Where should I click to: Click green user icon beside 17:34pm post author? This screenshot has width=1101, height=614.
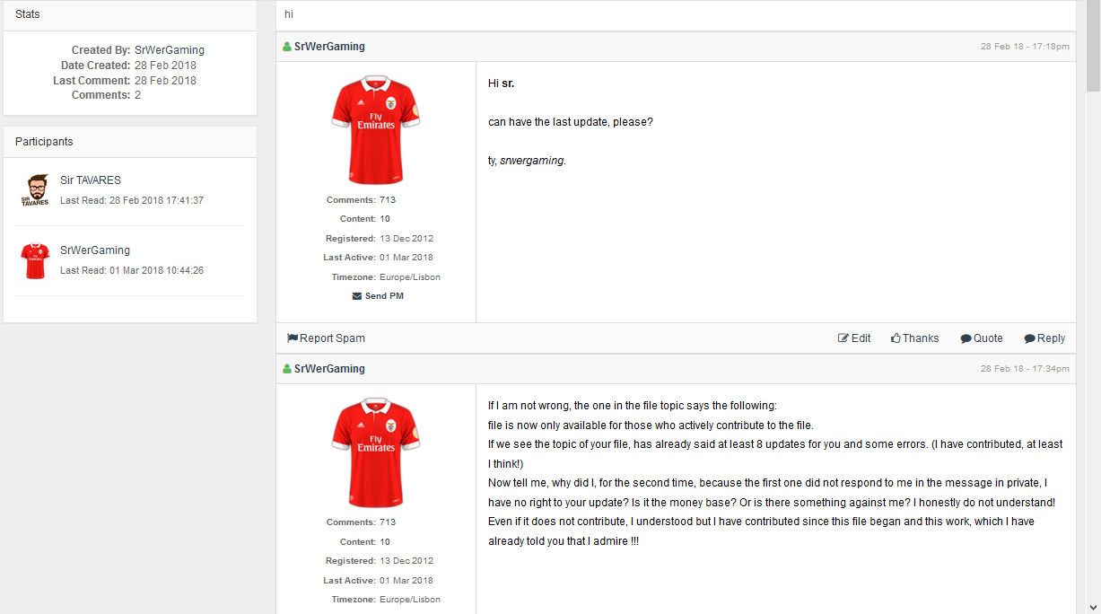tap(287, 369)
